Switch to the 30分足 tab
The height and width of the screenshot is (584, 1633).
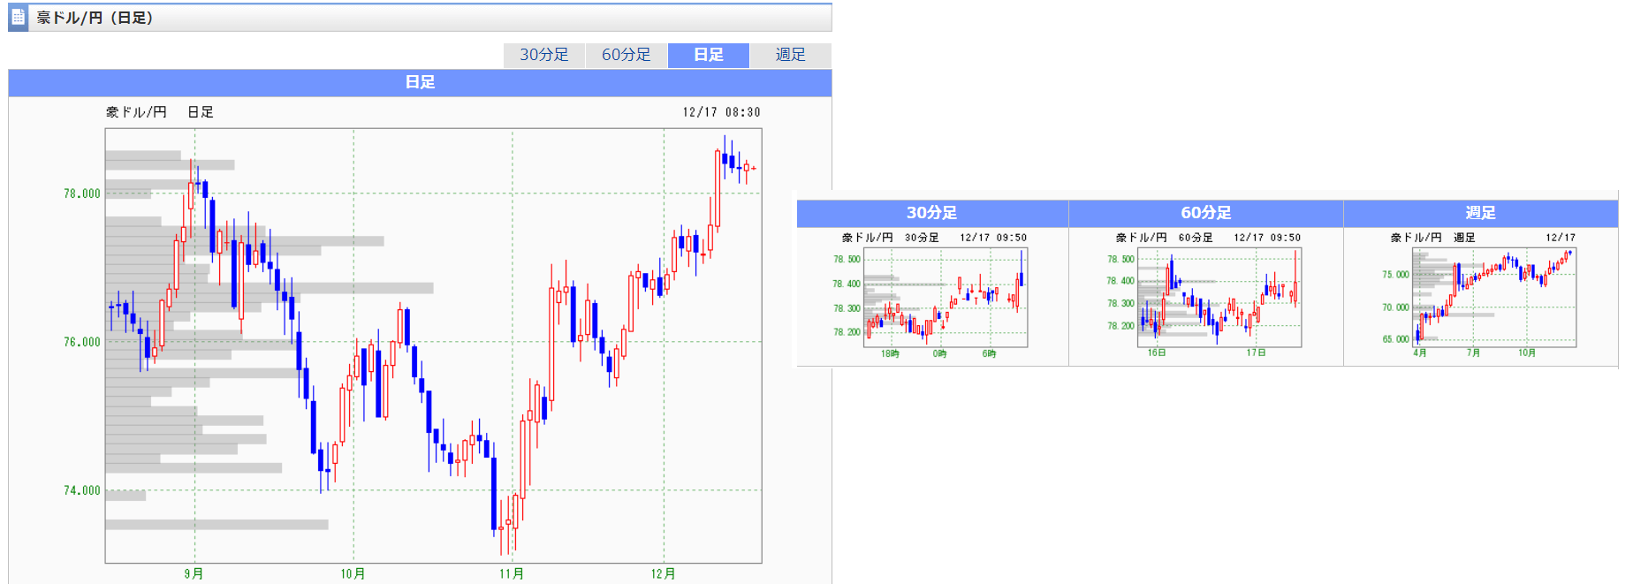(x=544, y=55)
